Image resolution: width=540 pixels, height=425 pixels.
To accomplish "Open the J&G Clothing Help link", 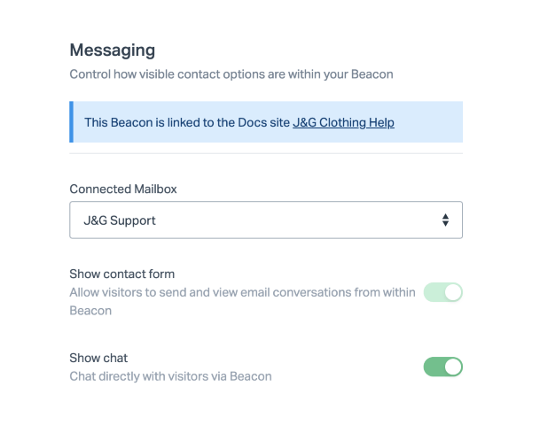I will point(343,122).
